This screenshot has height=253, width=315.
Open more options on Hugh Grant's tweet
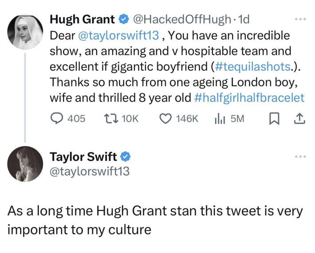click(x=300, y=20)
